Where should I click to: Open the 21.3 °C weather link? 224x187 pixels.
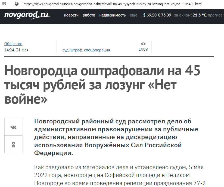tap(199, 15)
